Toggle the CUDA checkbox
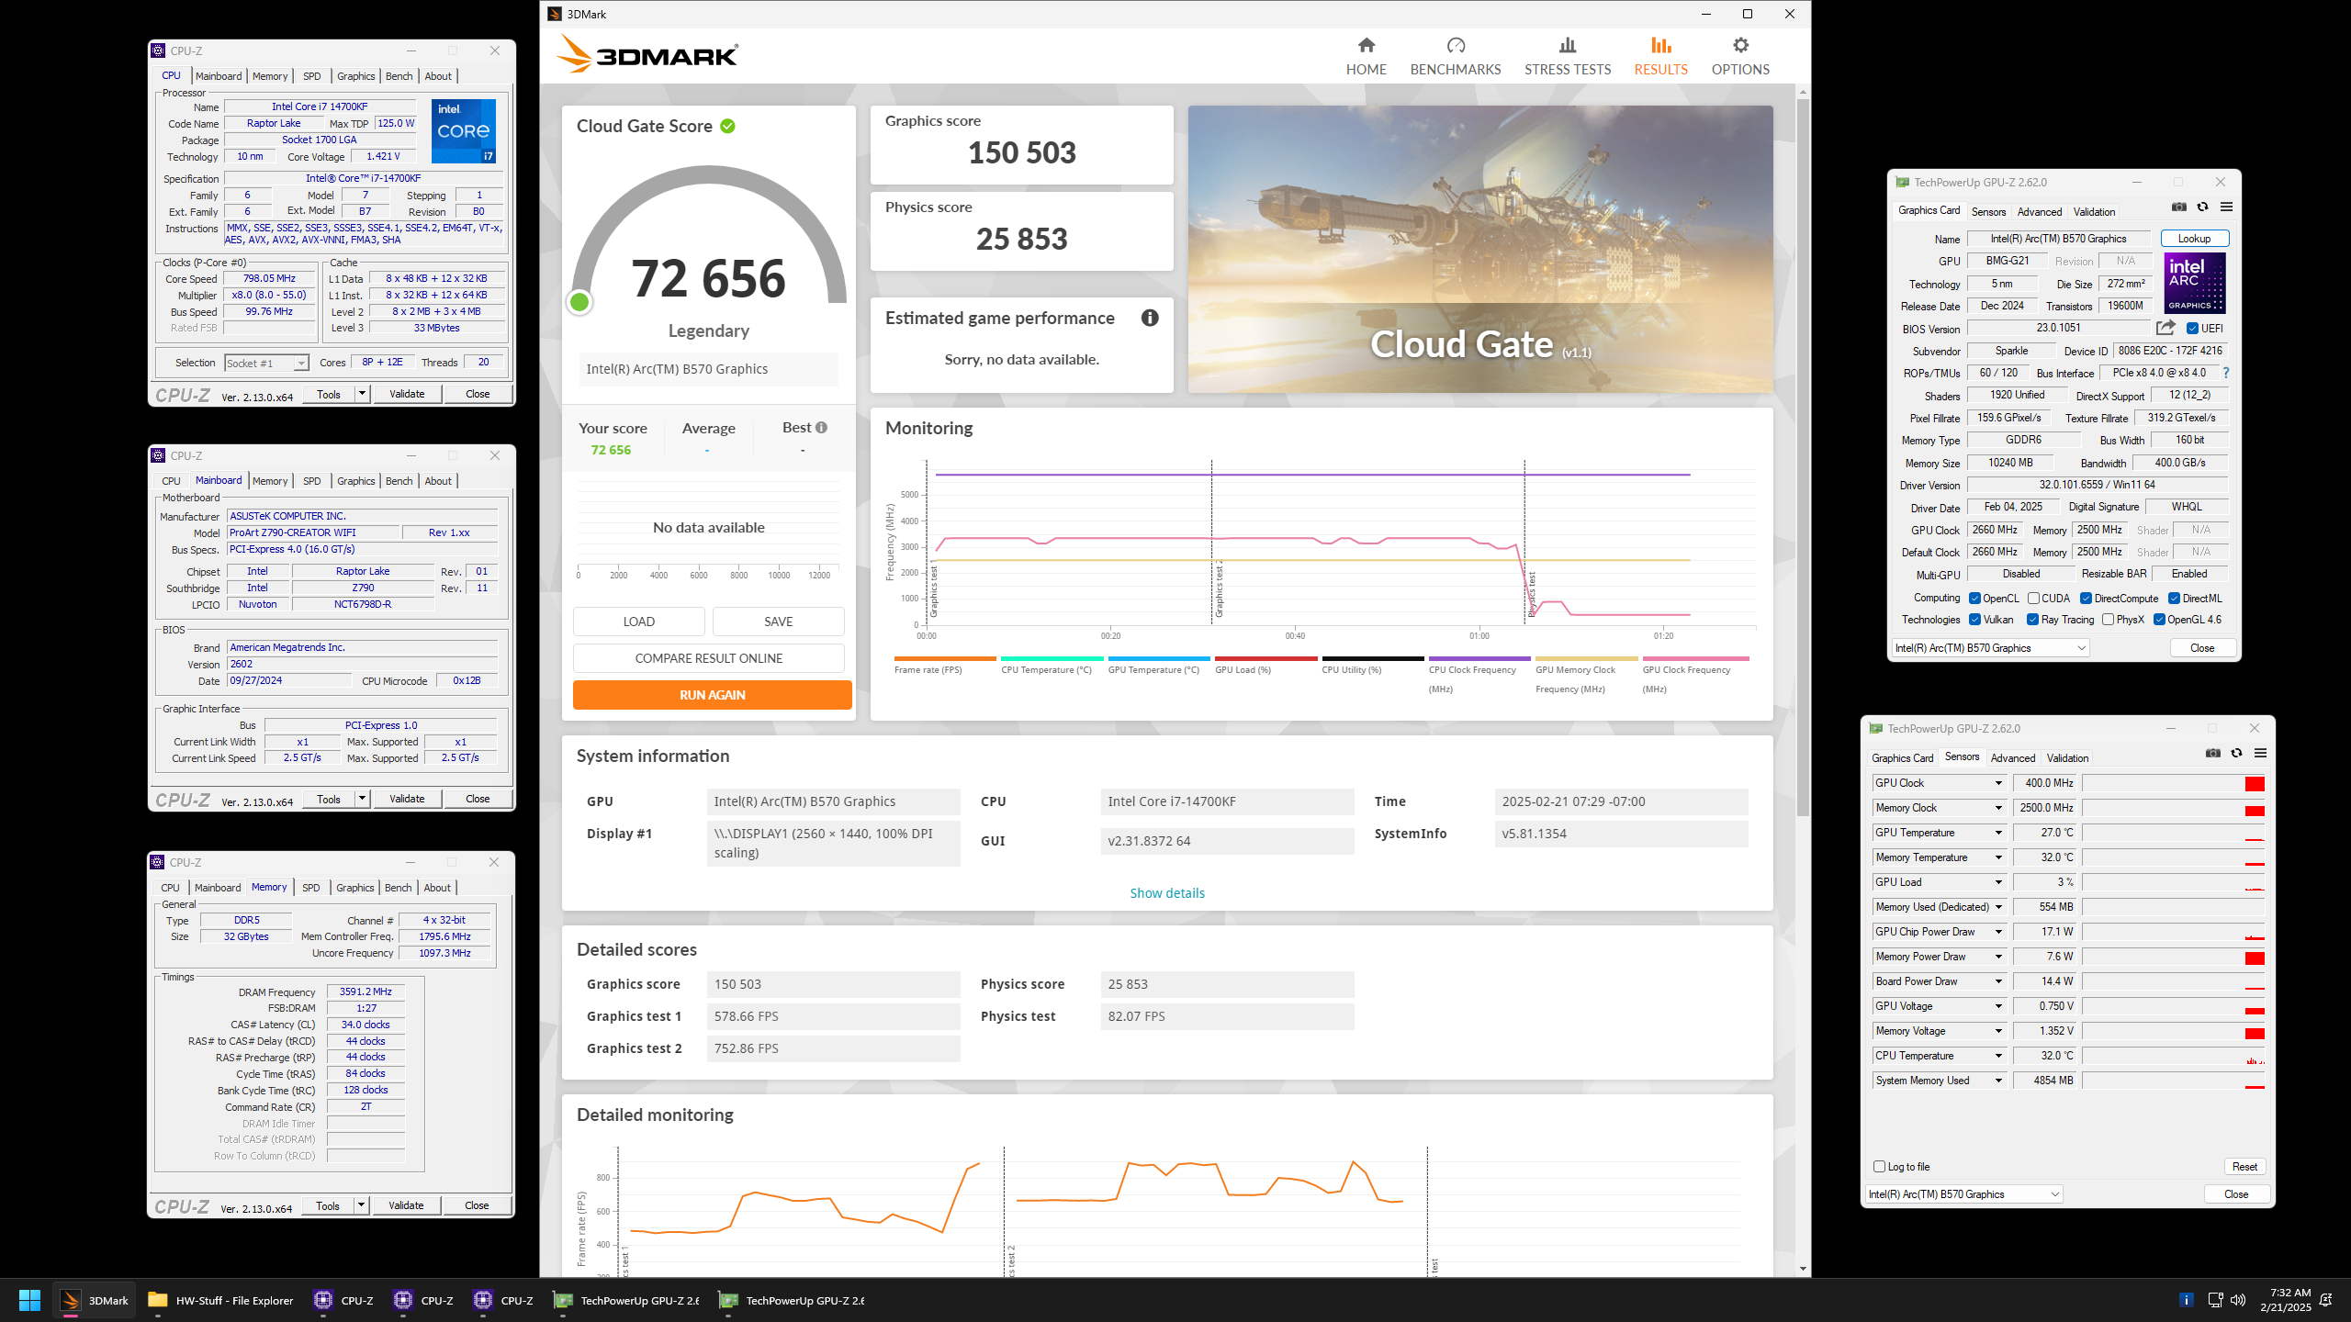The height and width of the screenshot is (1322, 2351). [x=2033, y=599]
